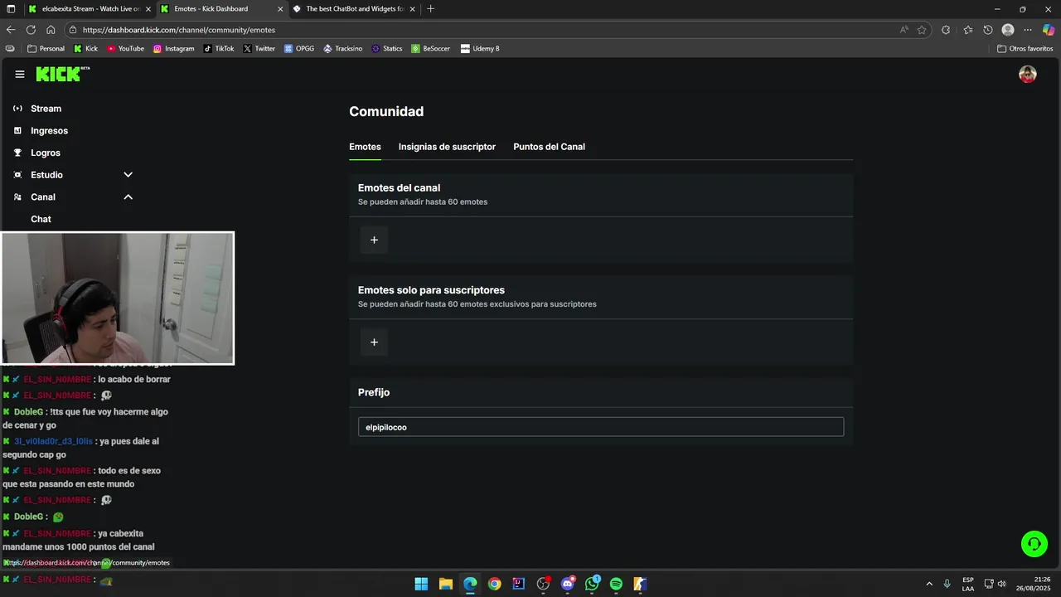Add a subscriber-only emote with plus button

(374, 342)
